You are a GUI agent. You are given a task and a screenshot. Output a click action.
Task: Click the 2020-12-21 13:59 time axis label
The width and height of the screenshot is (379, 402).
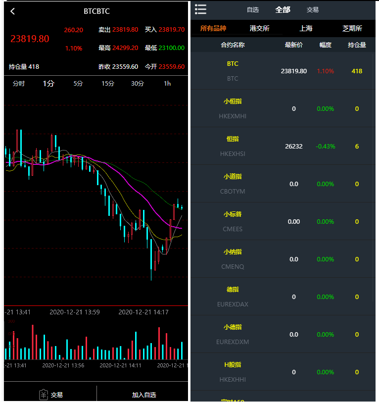75,312
